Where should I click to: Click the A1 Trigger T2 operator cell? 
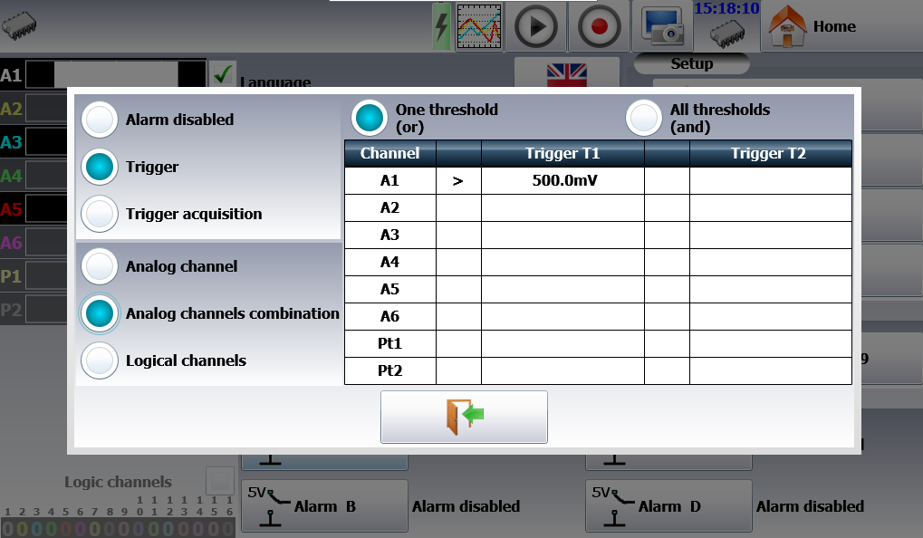667,181
